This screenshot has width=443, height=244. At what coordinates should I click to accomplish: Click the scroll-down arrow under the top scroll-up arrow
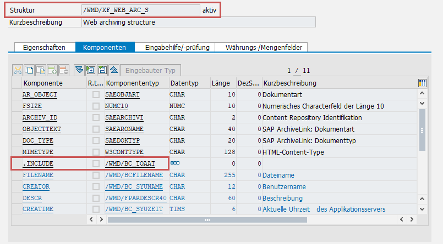[x=422, y=103]
